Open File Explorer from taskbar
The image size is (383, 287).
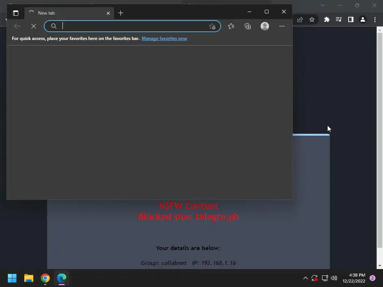[x=28, y=278]
